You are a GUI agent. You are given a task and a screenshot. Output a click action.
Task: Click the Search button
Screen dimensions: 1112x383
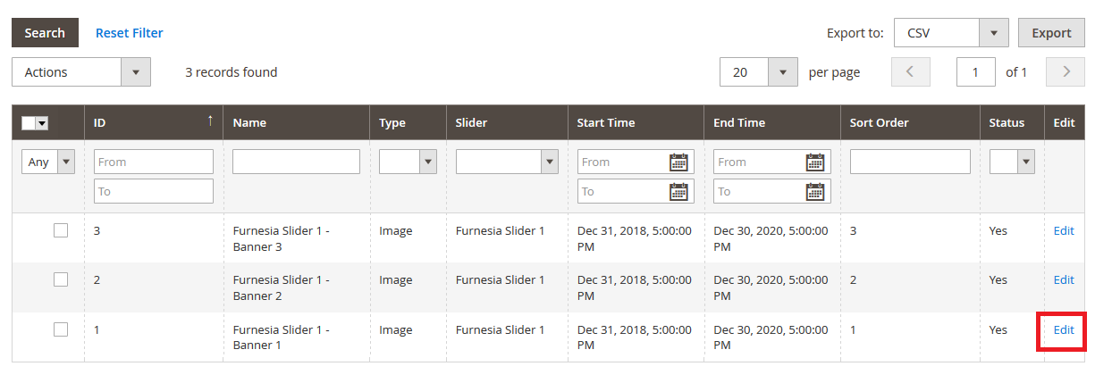tap(45, 33)
